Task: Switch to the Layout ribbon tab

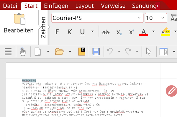Action: [84, 6]
